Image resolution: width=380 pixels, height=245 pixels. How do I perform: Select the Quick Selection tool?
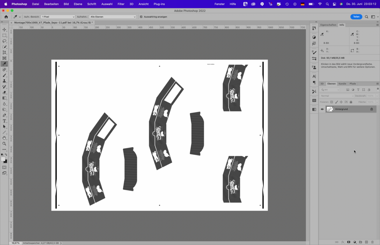pos(4,47)
